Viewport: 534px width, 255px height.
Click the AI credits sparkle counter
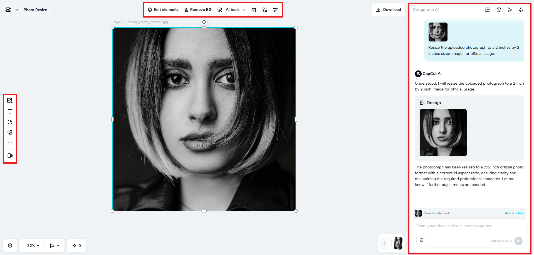76,246
